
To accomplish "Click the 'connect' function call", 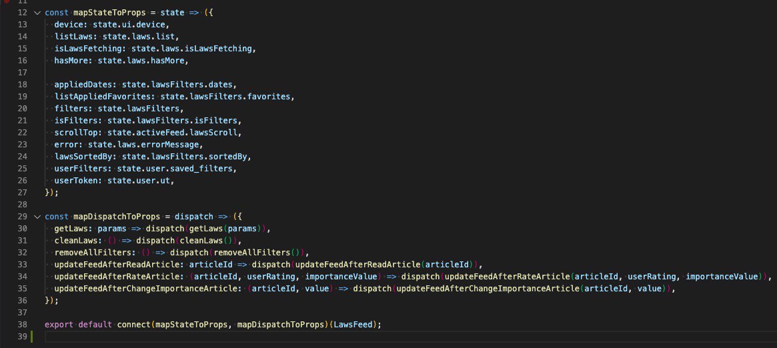I will coord(134,325).
